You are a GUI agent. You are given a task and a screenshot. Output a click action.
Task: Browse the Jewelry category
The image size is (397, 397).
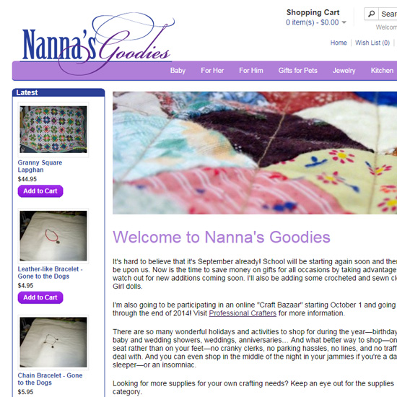click(344, 71)
